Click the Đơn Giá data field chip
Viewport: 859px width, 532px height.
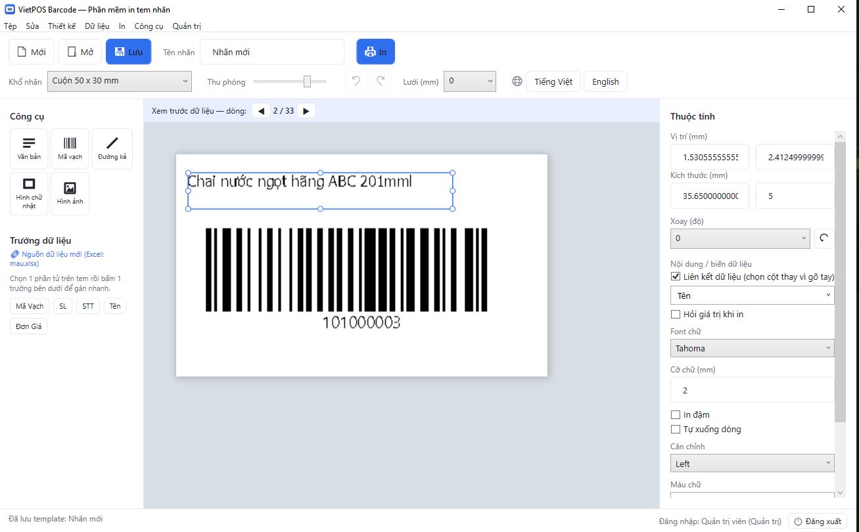pyautogui.click(x=29, y=326)
